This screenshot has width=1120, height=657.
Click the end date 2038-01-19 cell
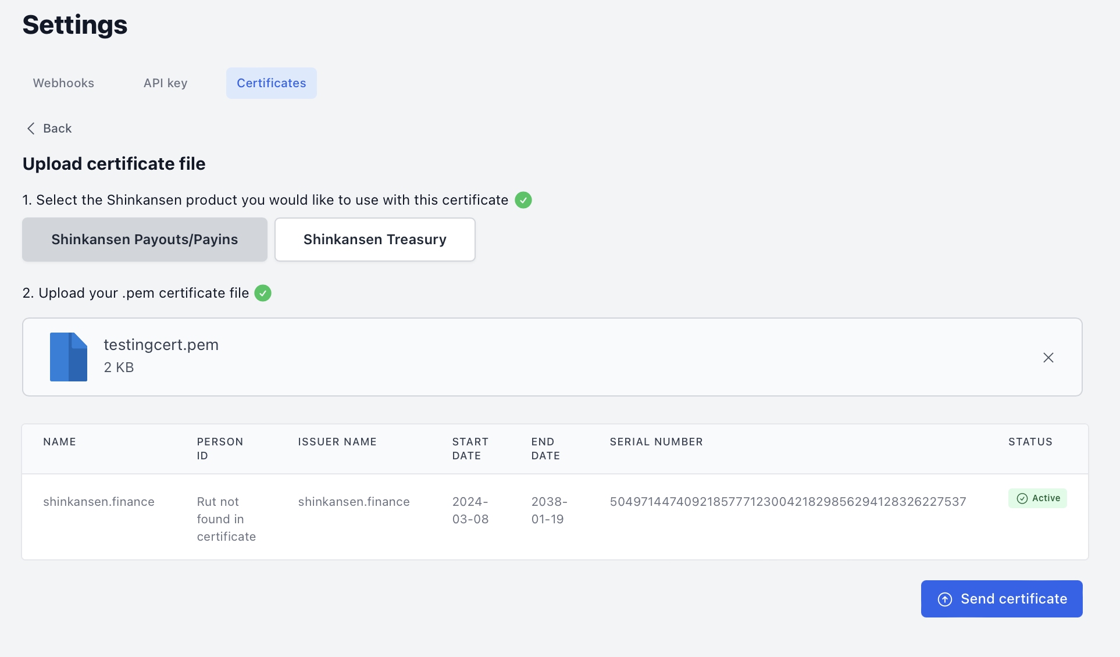pyautogui.click(x=549, y=510)
